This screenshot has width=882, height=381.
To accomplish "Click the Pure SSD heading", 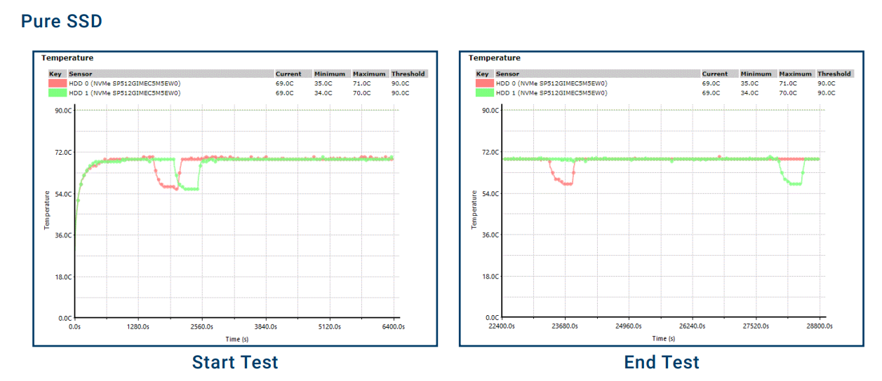I will pos(62,22).
